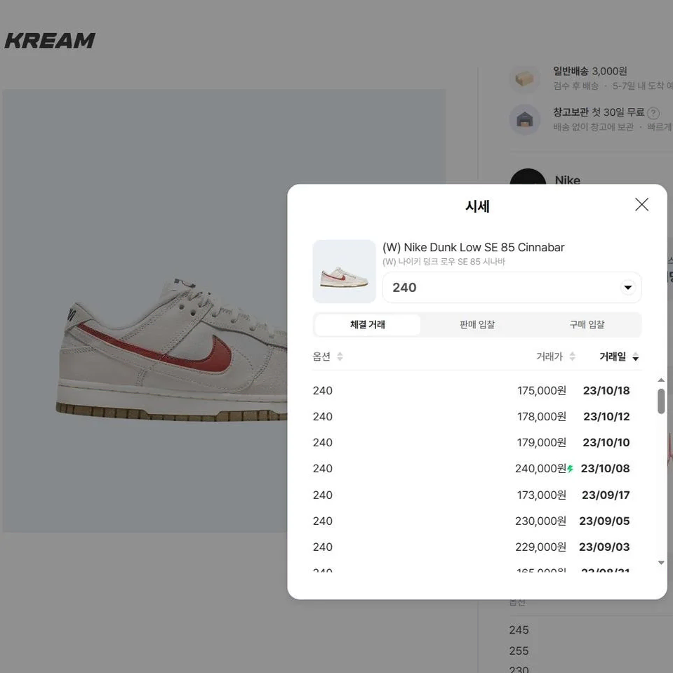Sort by 옵션 column arrows
The height and width of the screenshot is (673, 673).
click(x=340, y=357)
